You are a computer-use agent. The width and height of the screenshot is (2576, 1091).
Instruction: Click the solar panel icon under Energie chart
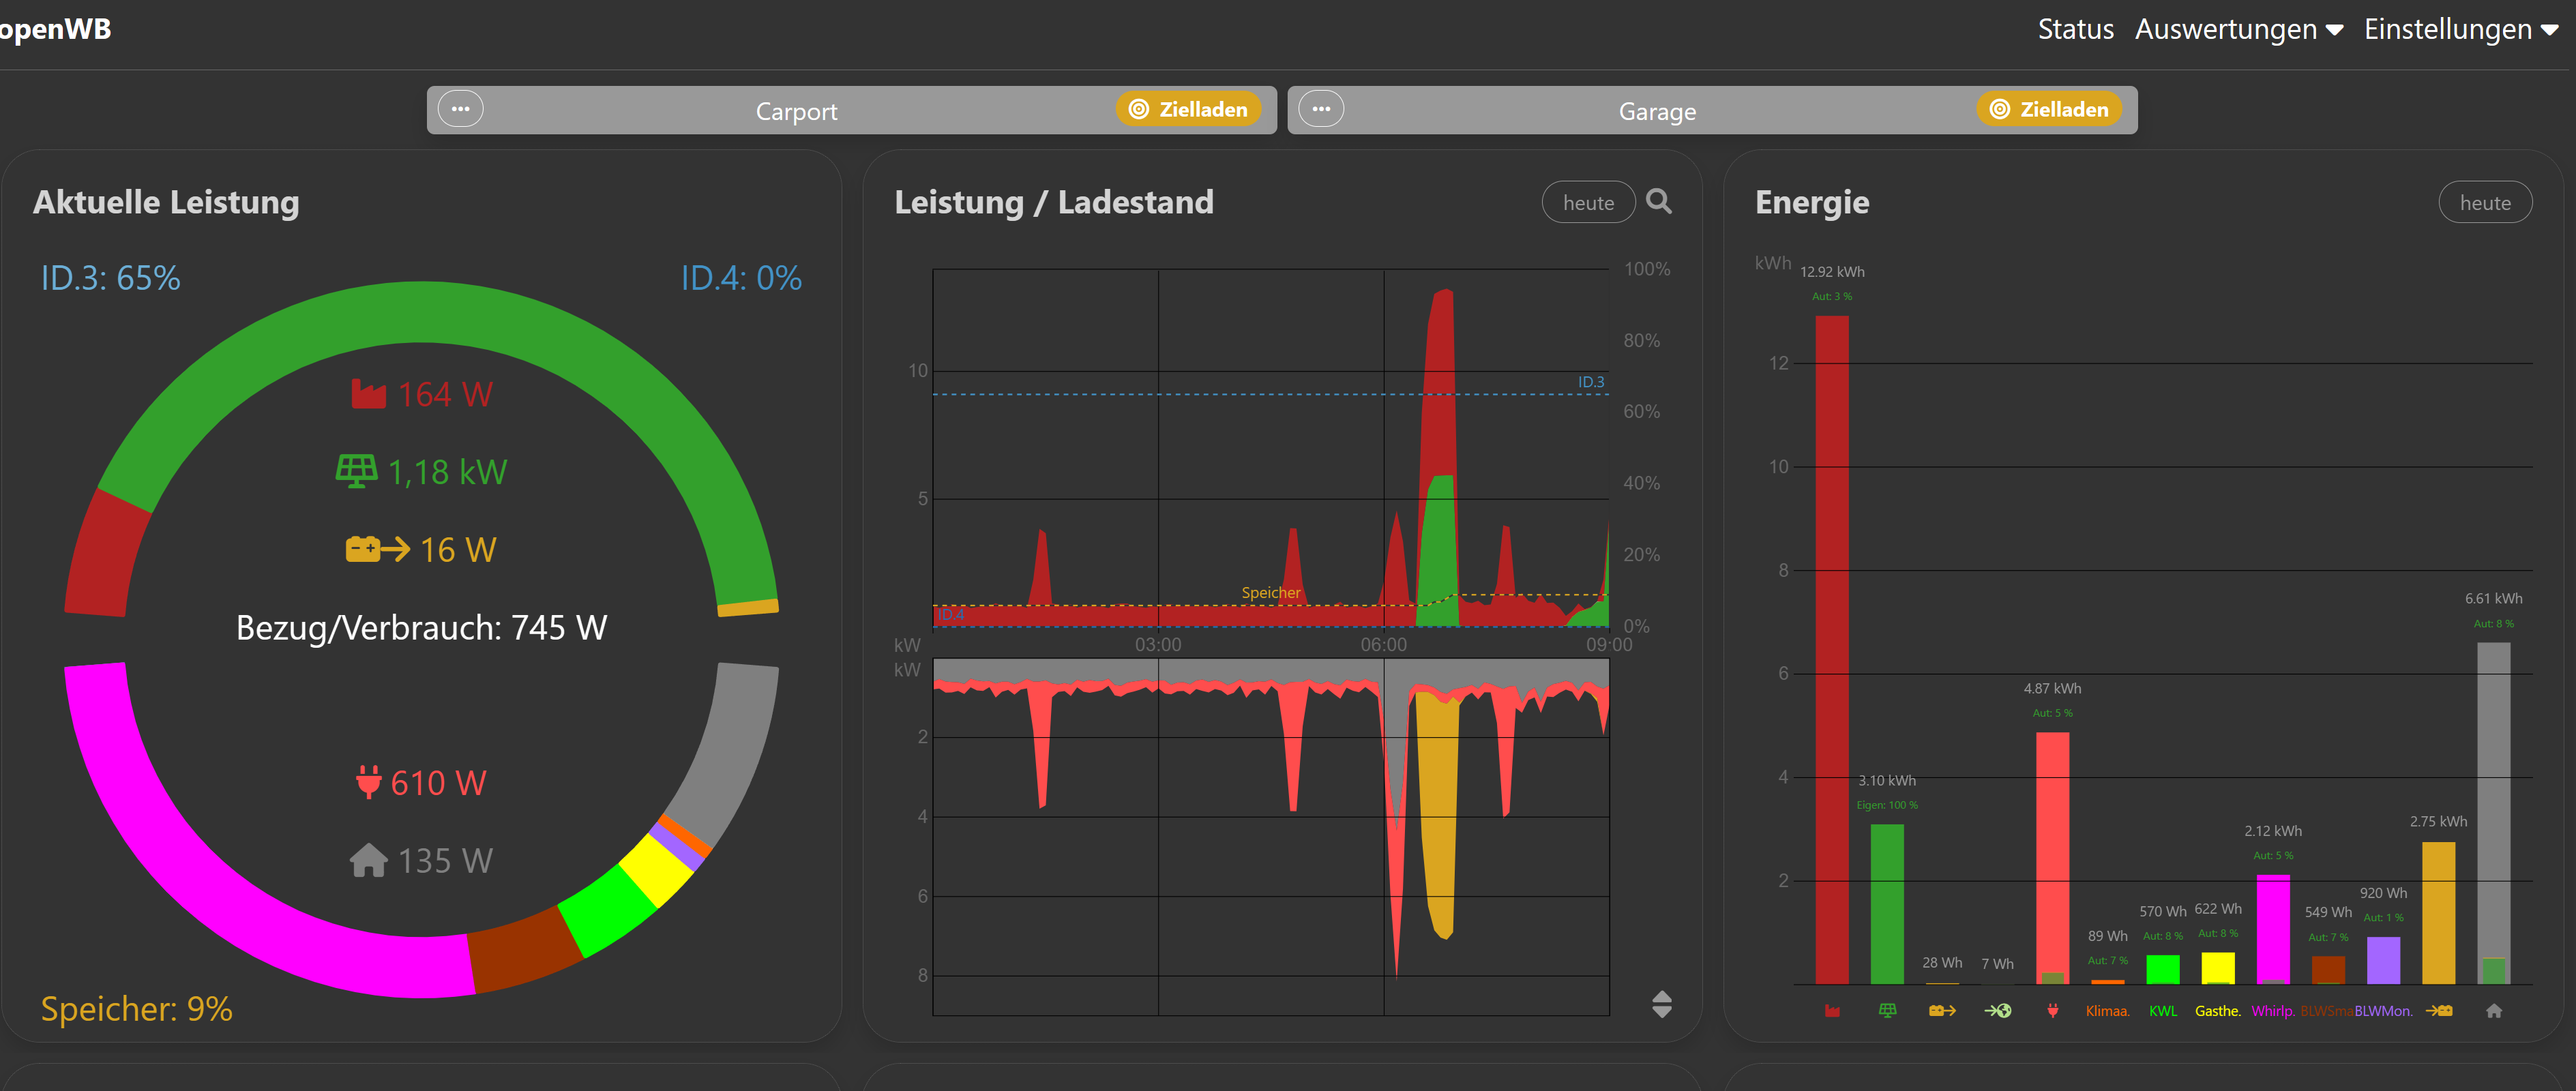pos(1887,1011)
